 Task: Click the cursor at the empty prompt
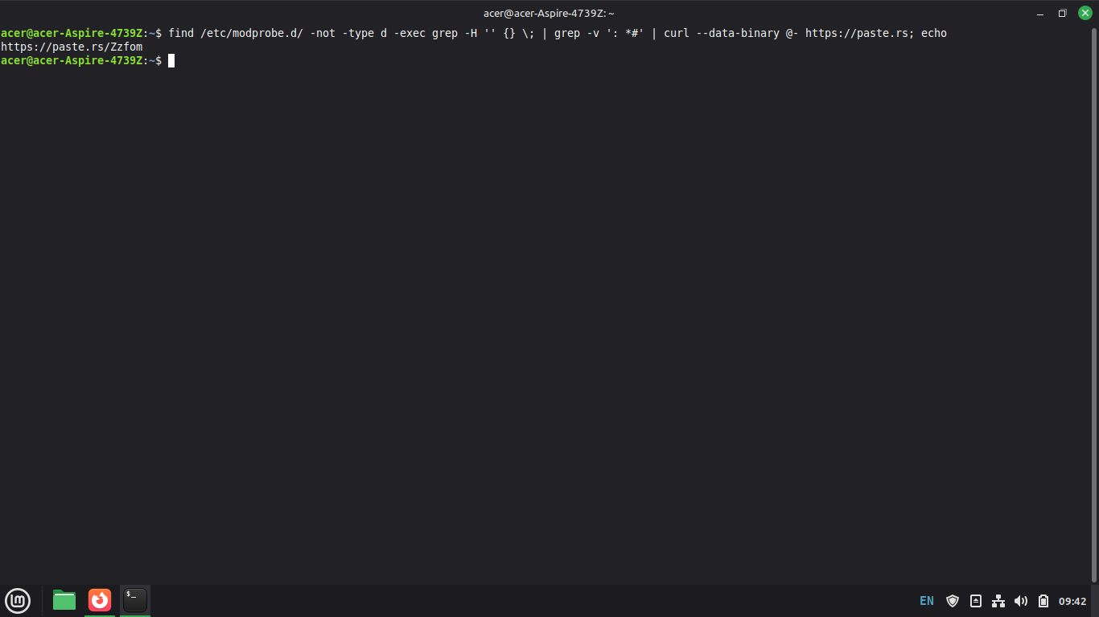click(x=171, y=60)
